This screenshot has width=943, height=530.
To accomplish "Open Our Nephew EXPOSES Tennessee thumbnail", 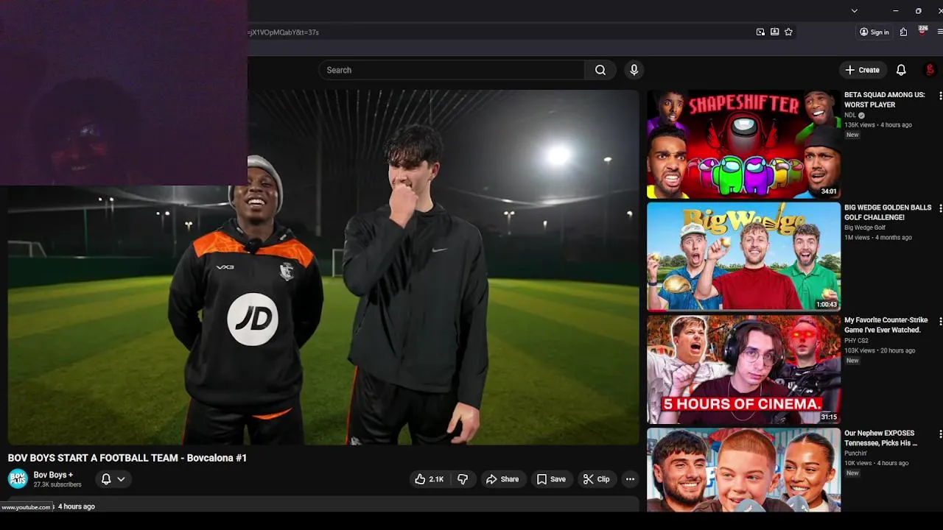I will tap(743, 470).
